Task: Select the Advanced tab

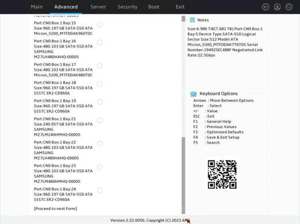Action: pos(66,7)
